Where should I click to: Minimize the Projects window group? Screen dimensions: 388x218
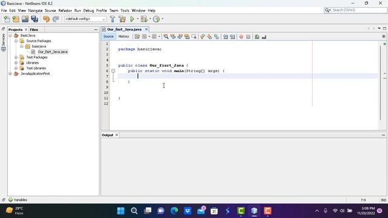[96, 30]
